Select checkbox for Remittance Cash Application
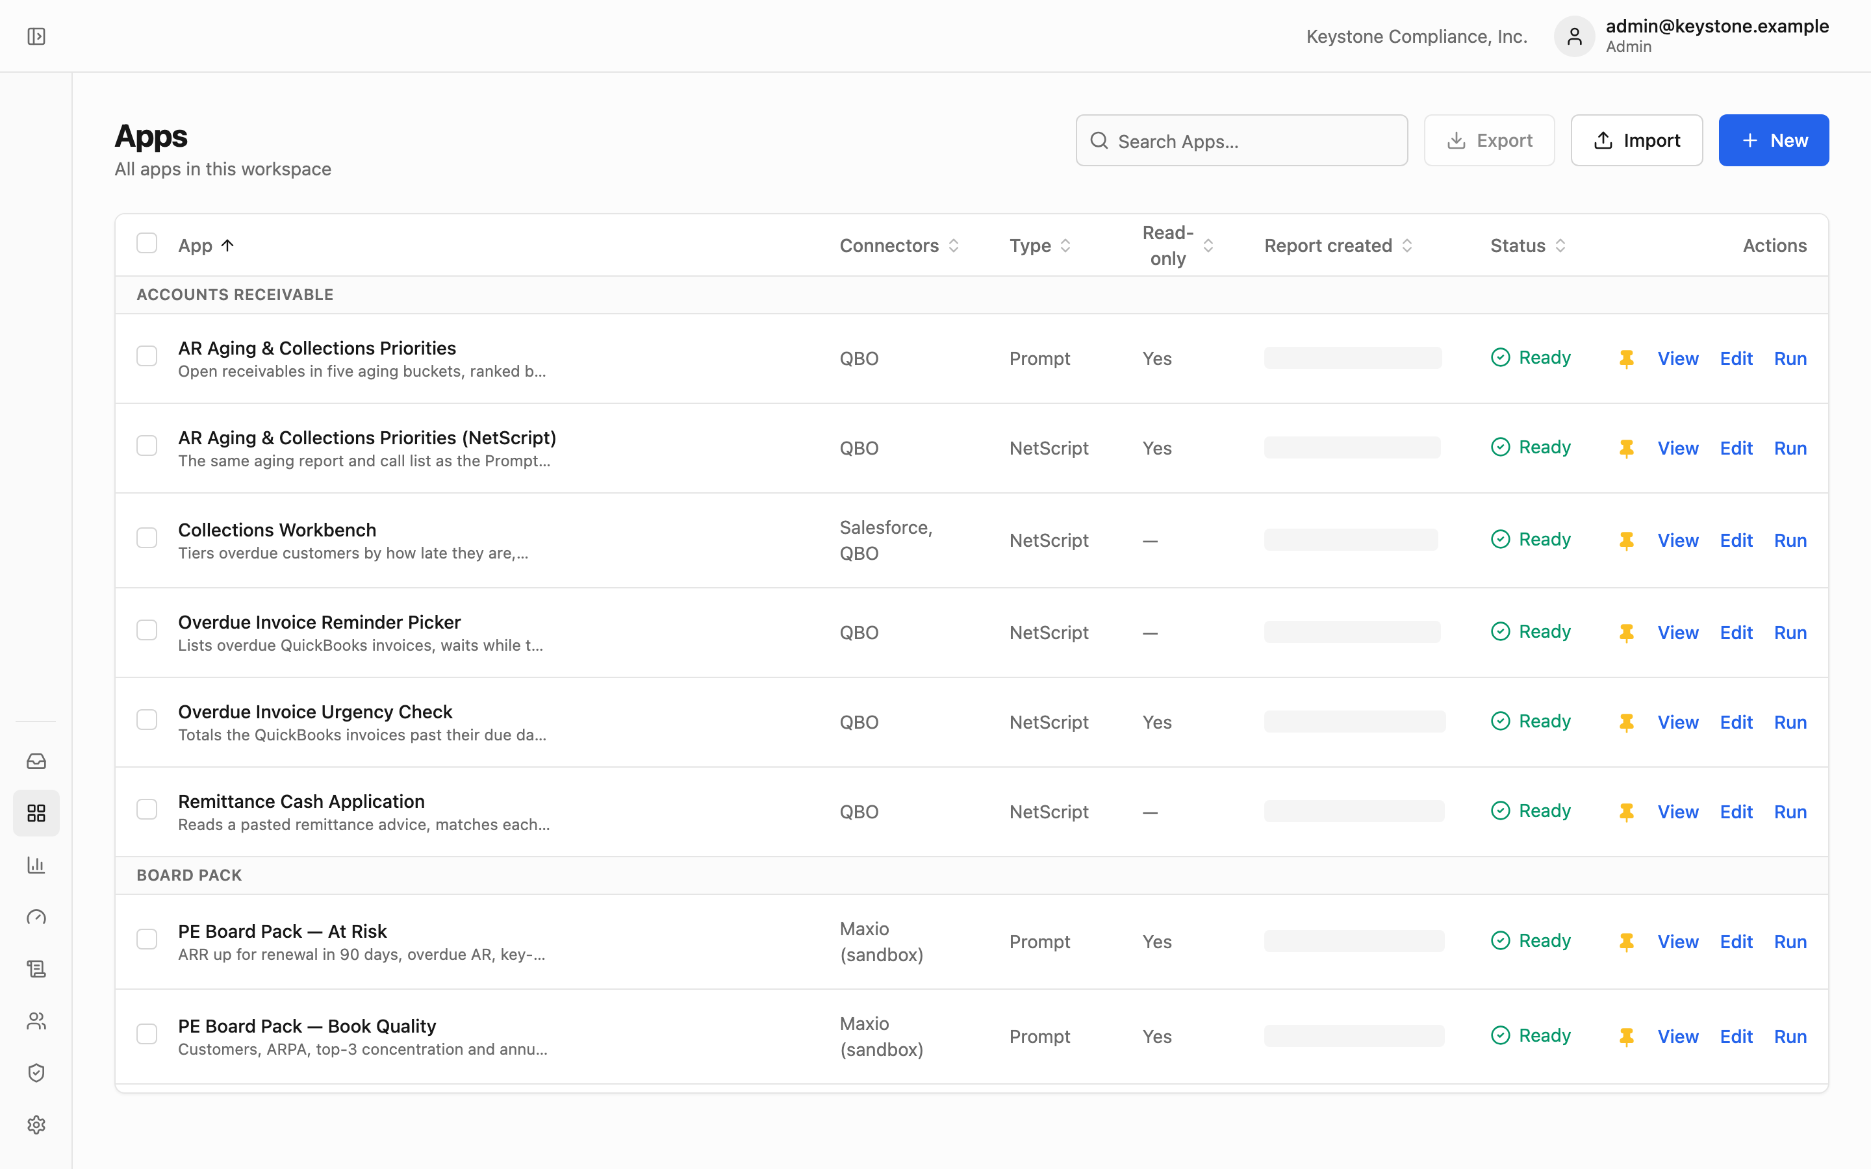 (147, 809)
